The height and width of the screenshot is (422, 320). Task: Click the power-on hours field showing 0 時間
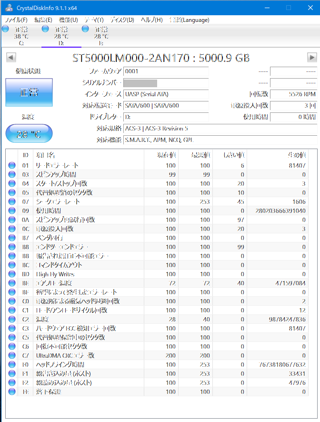click(x=293, y=117)
